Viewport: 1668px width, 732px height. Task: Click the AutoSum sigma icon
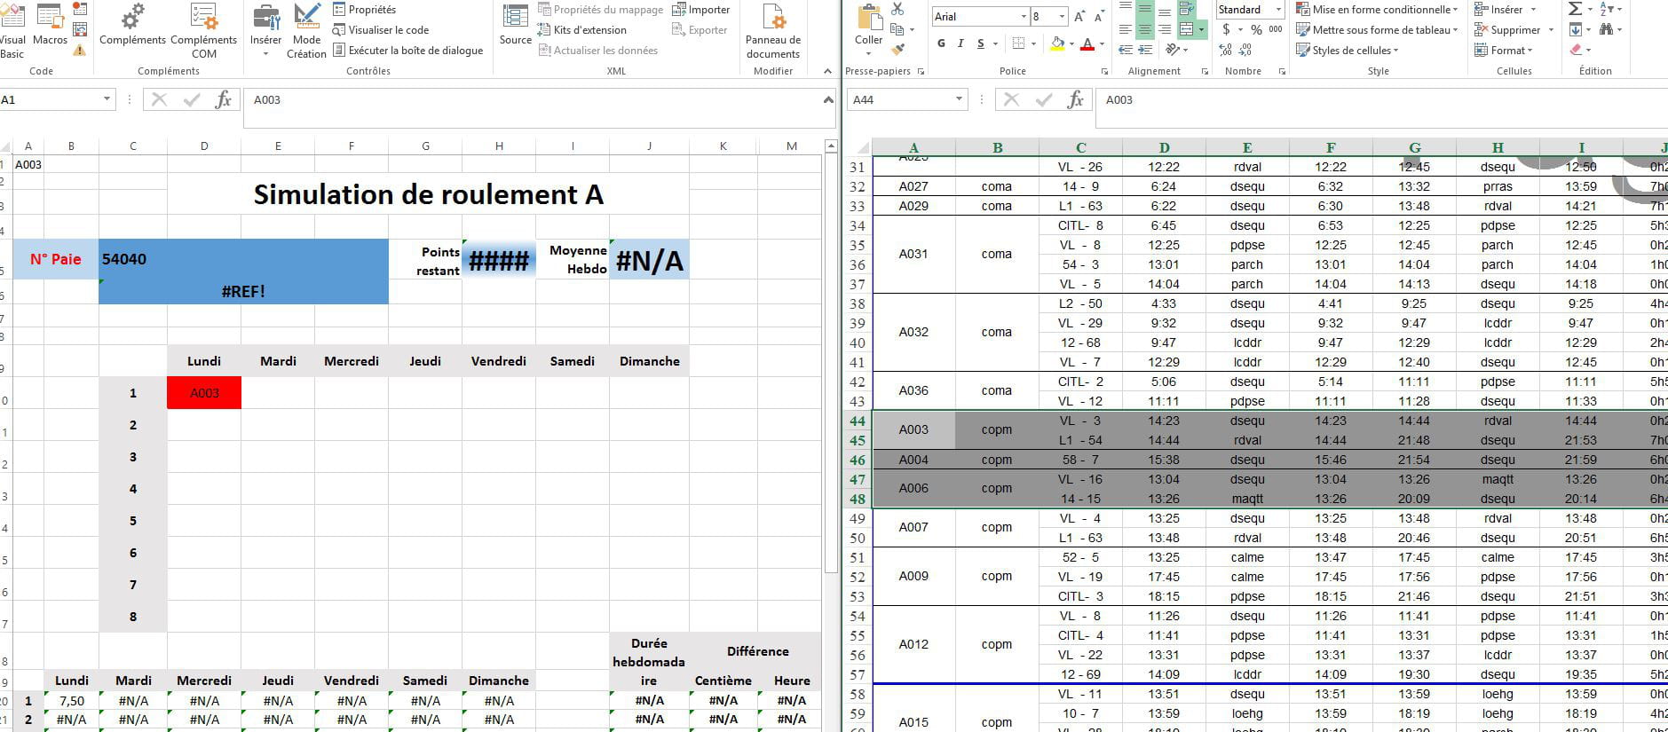pos(1575,9)
